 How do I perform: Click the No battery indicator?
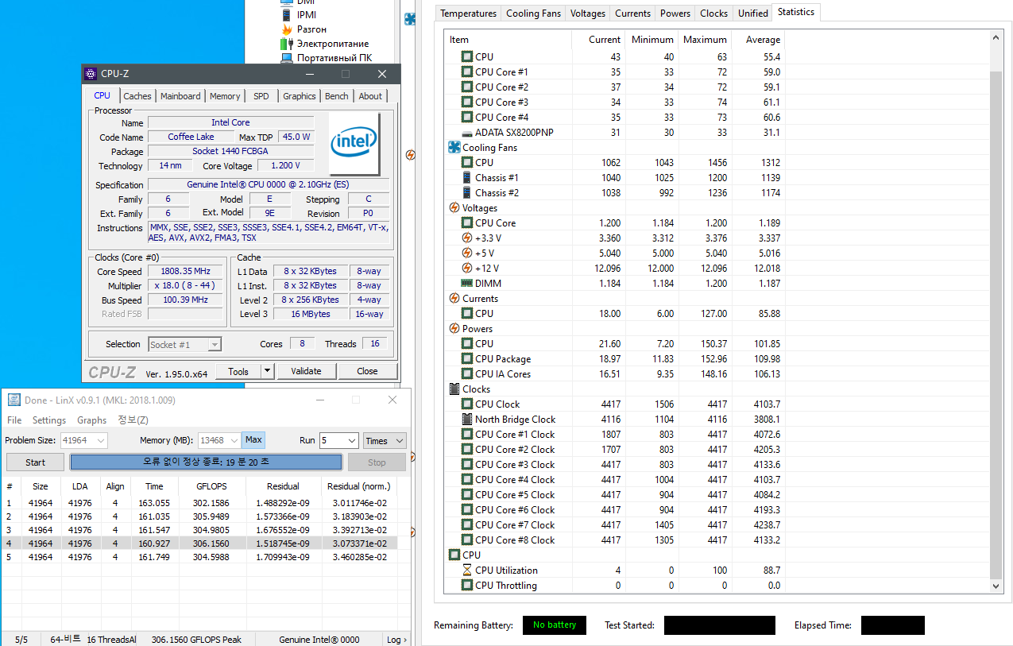tap(555, 625)
